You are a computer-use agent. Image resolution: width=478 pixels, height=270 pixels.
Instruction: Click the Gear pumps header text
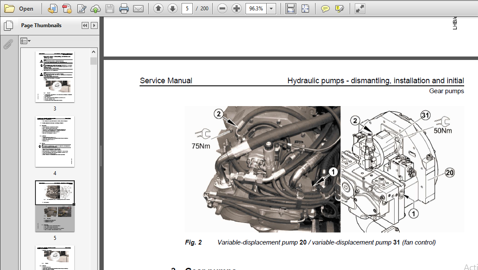pyautogui.click(x=446, y=91)
